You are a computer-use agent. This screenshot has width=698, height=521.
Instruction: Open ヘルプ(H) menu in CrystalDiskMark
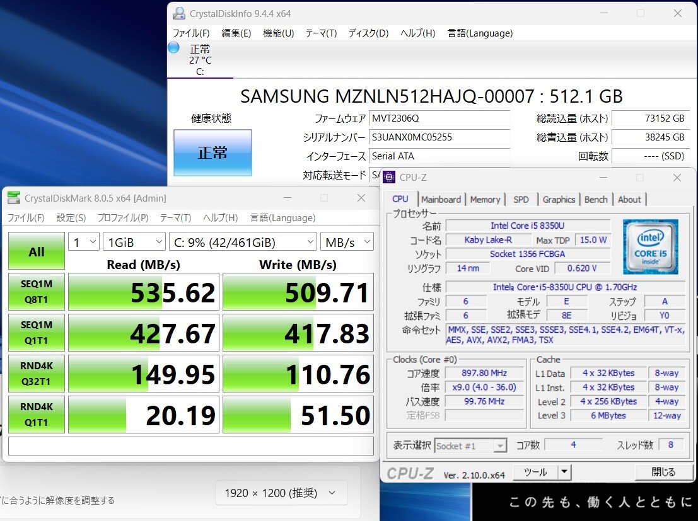pos(220,218)
